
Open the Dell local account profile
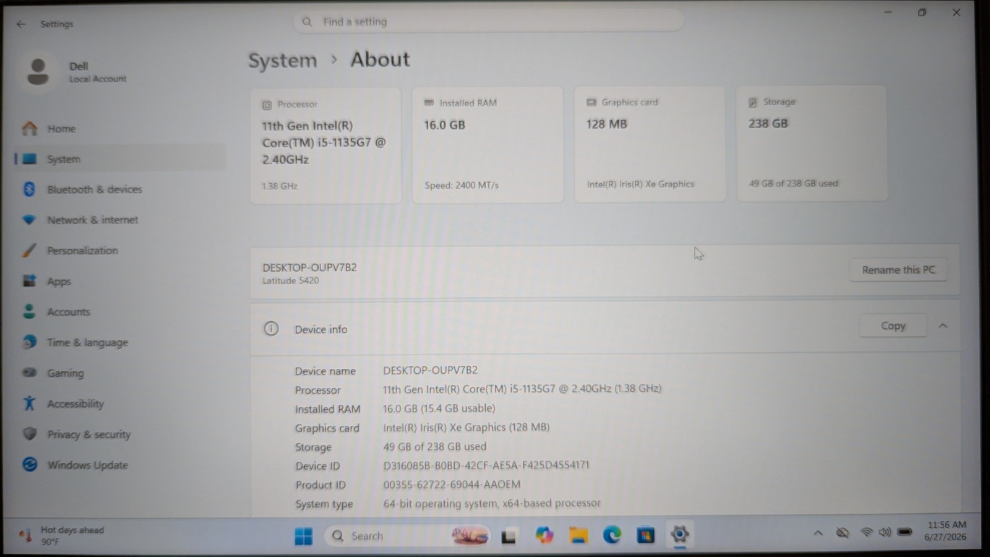click(x=74, y=72)
